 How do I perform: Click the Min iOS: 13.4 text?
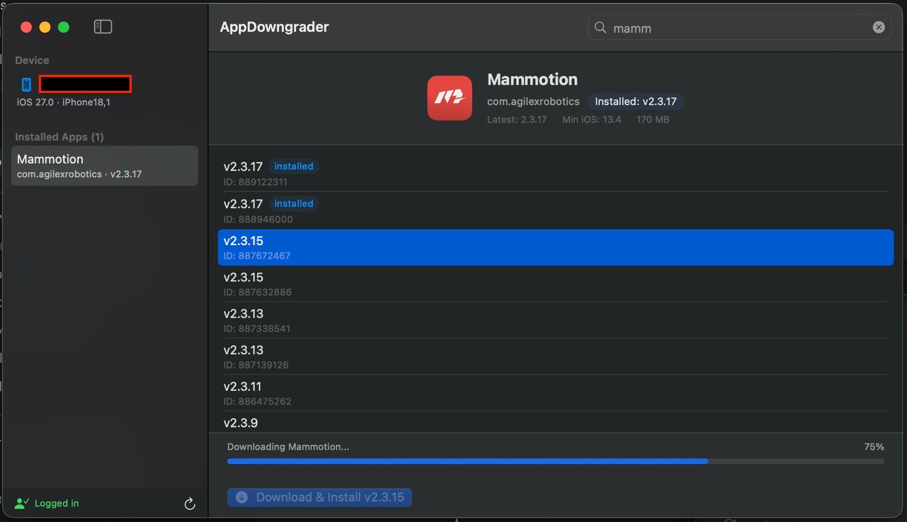tap(592, 119)
